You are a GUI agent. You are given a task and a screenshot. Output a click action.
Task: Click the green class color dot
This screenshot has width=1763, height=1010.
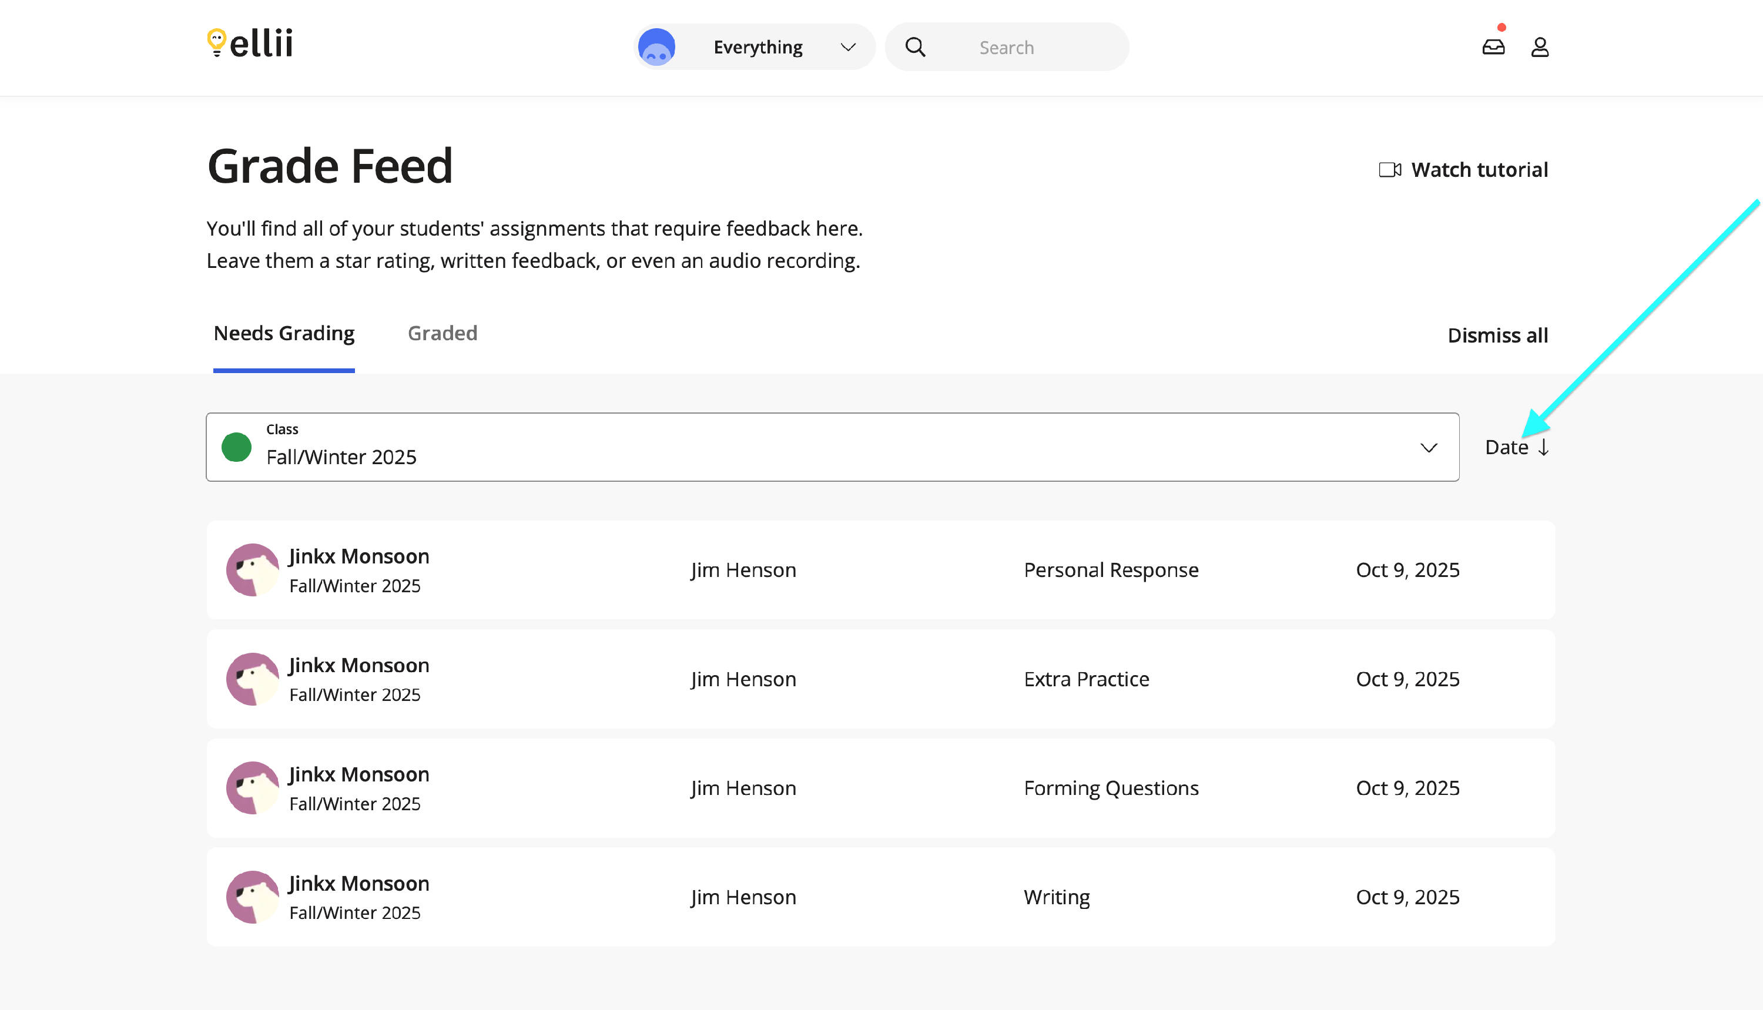(x=236, y=448)
